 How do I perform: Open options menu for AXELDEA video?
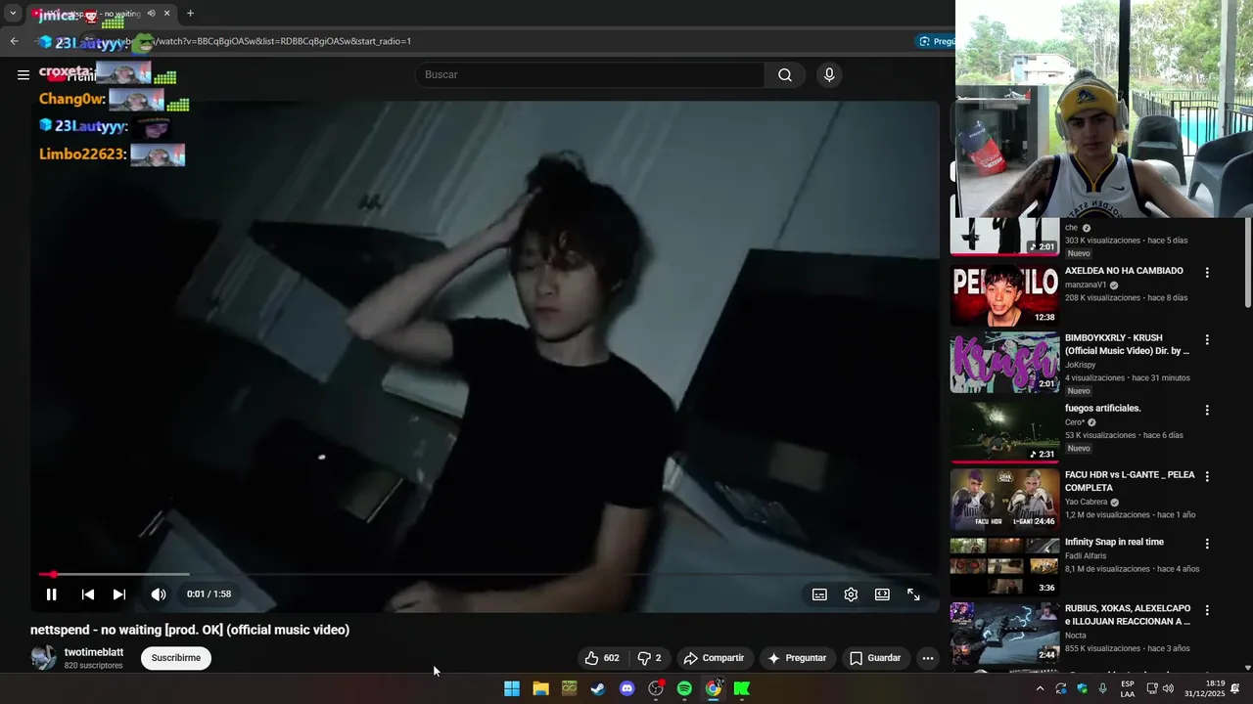coord(1207,273)
